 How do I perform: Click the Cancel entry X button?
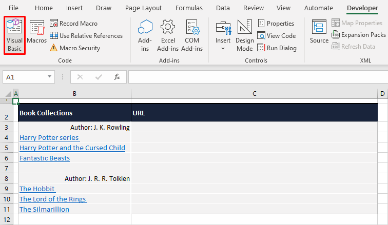point(80,77)
